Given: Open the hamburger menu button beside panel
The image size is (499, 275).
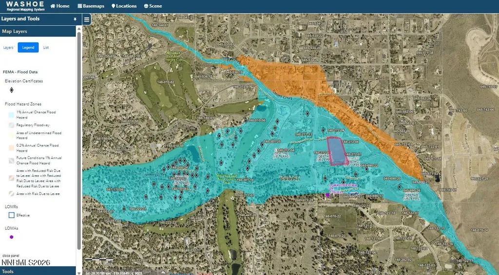Looking at the screenshot, I should click(x=87, y=19).
